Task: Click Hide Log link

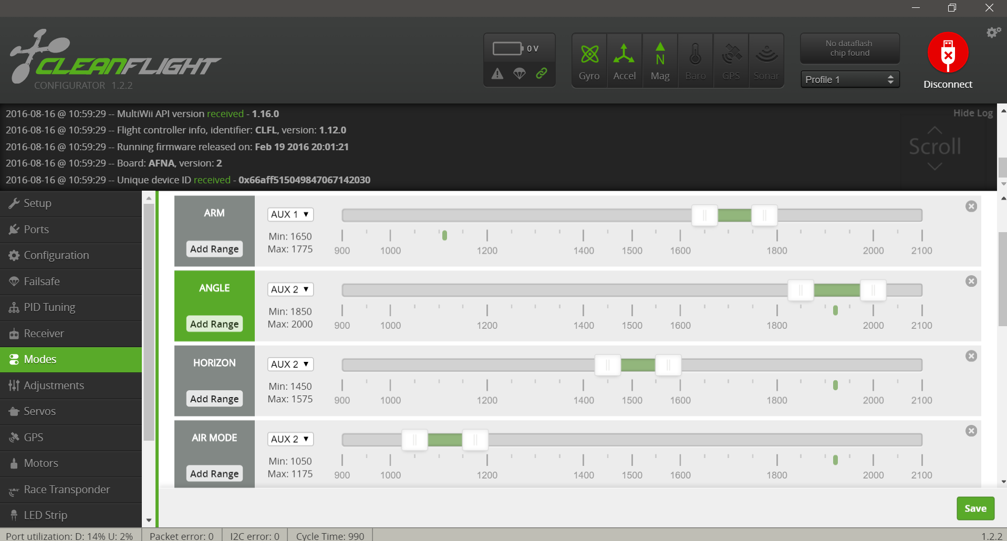Action: [973, 113]
